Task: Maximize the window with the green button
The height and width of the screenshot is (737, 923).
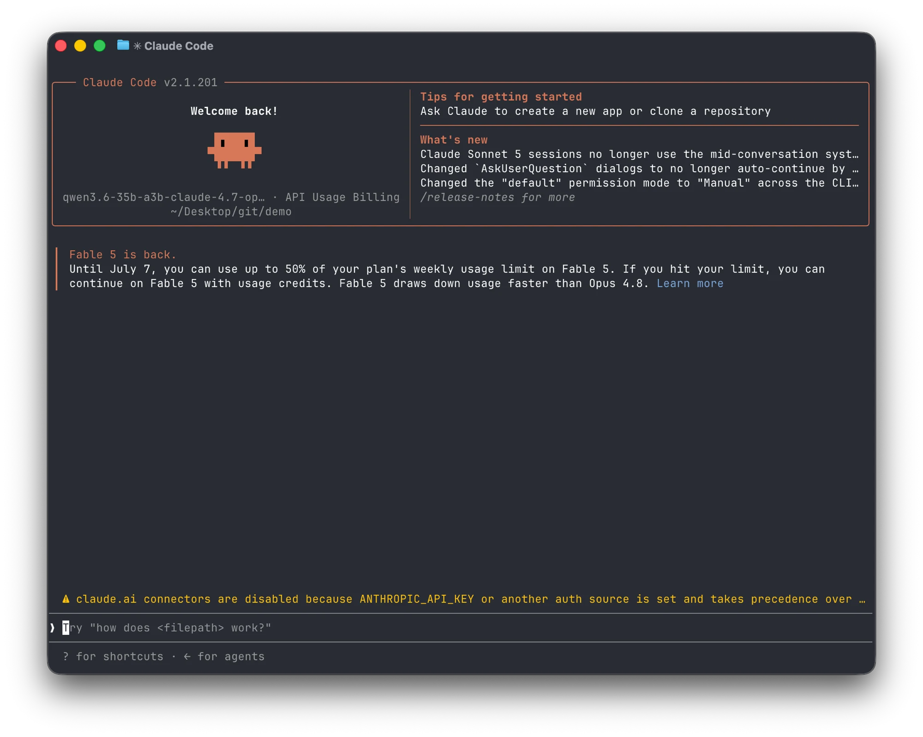Action: [x=100, y=46]
